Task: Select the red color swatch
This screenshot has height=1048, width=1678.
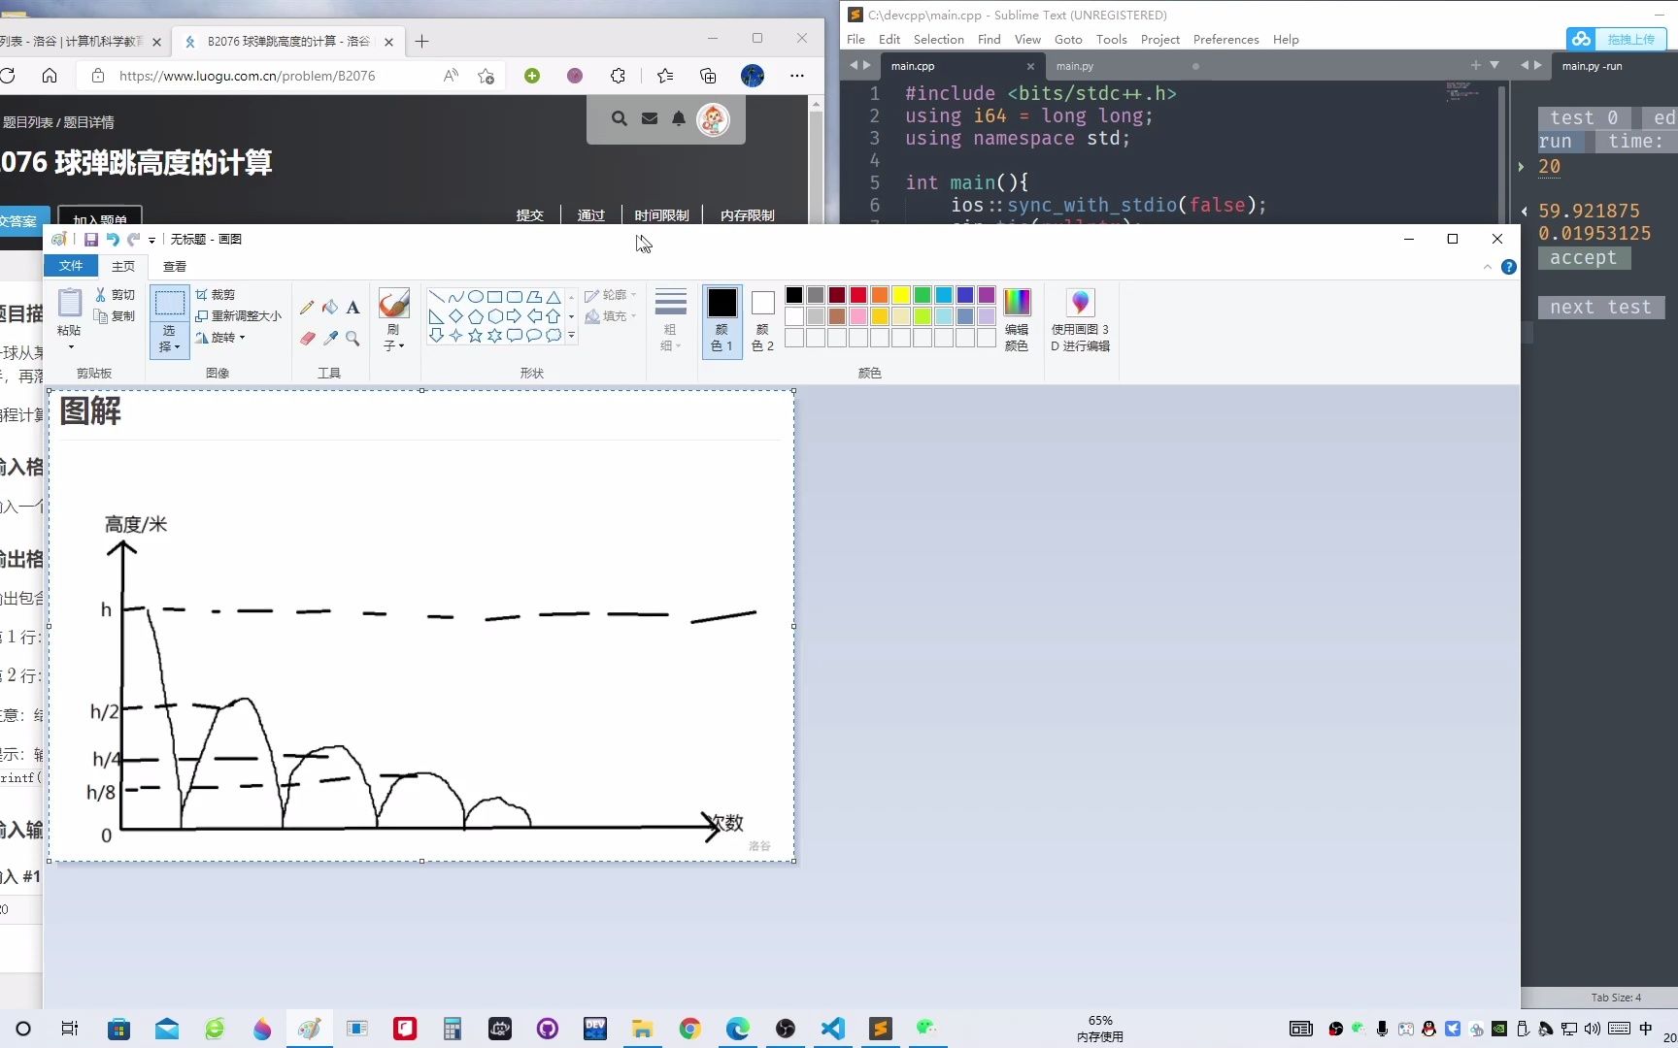Action: 857,295
